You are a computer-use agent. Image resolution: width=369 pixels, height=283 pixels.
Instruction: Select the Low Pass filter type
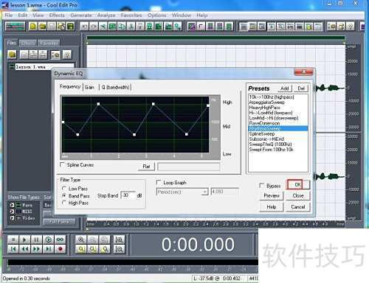64,189
